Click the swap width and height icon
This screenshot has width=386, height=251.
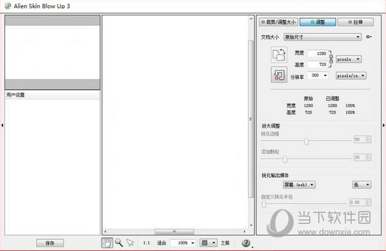point(279,55)
